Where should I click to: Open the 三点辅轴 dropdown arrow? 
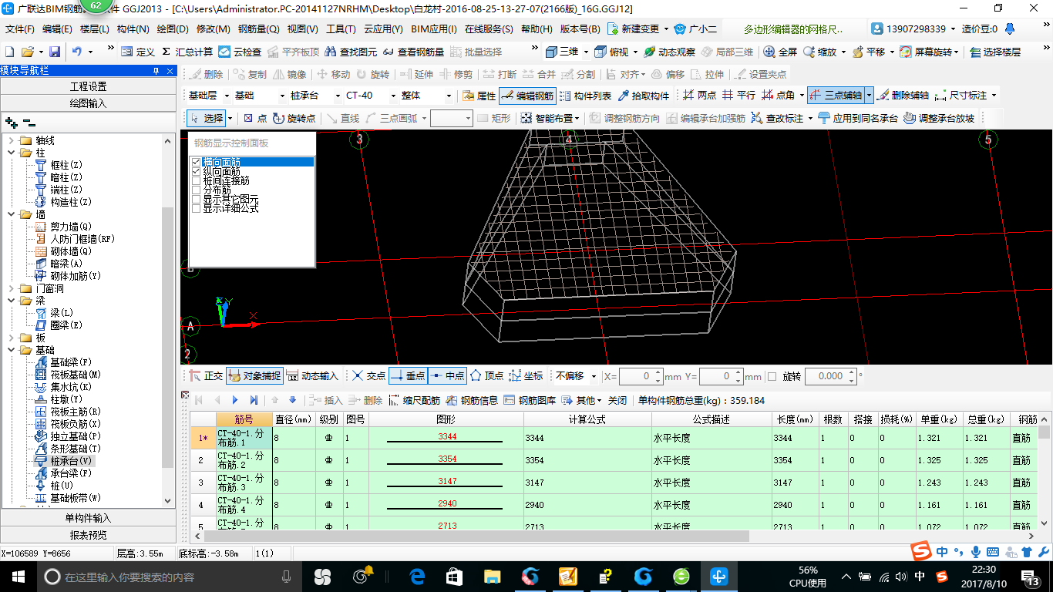pos(869,96)
